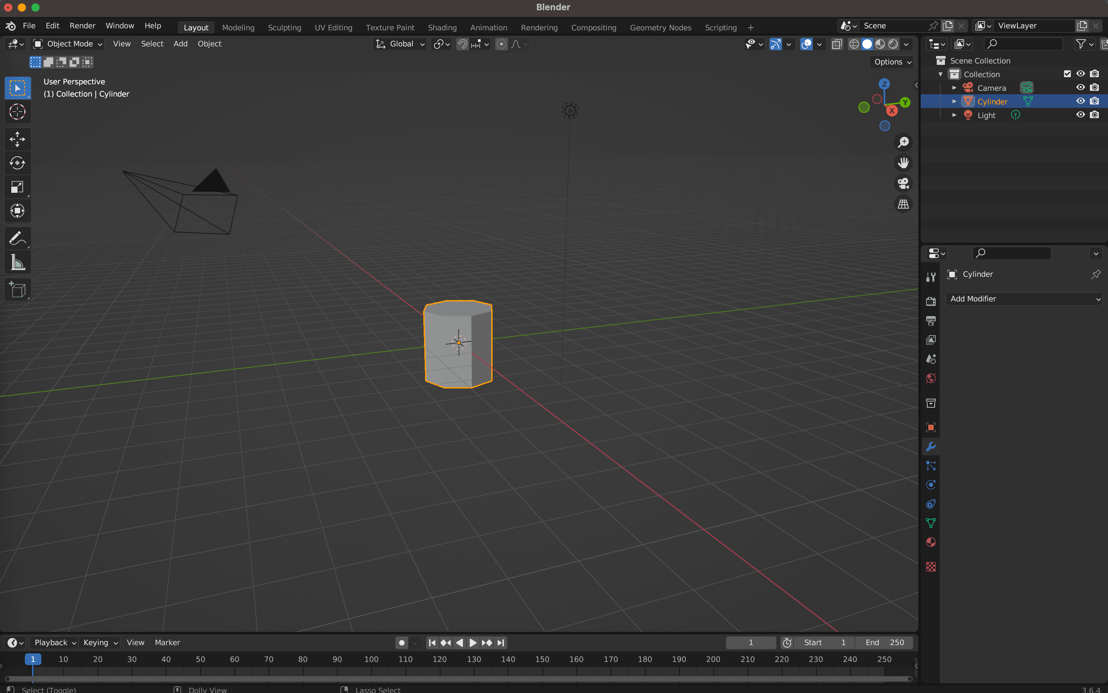The width and height of the screenshot is (1108, 693).
Task: Switch to Wireframe viewport shading
Action: [854, 44]
